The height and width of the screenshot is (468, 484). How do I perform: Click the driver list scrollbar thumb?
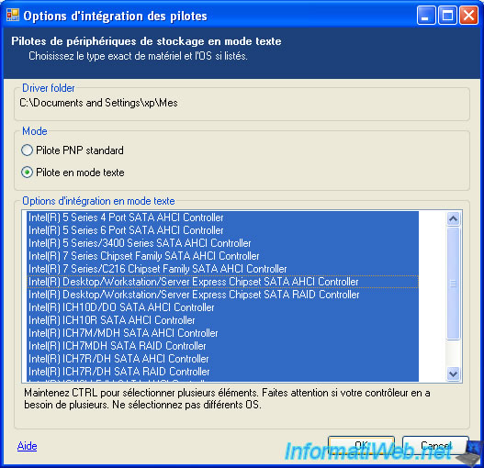click(x=453, y=284)
